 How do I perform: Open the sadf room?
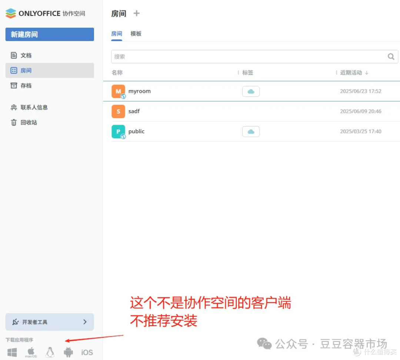134,111
